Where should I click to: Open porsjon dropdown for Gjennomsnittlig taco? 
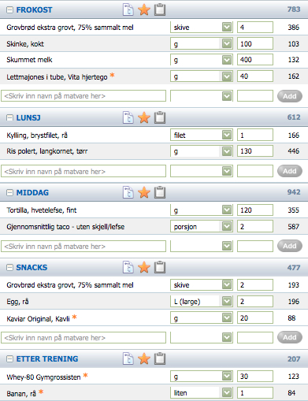coord(227,226)
